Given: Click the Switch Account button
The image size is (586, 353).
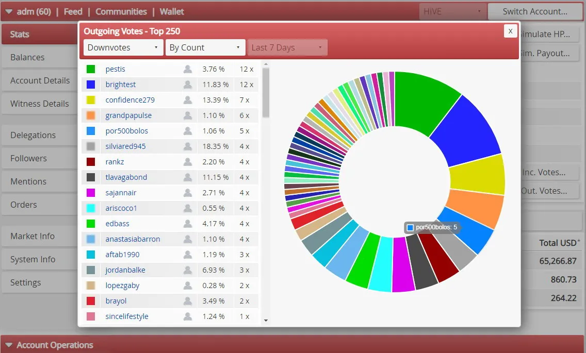Looking at the screenshot, I should click(535, 11).
